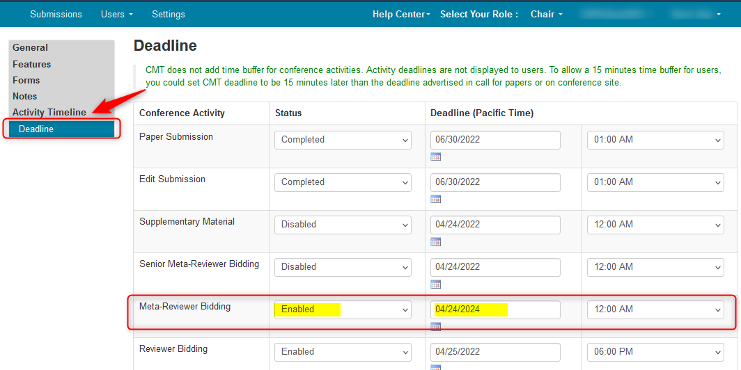
Task: Open calendar picker for Edit Submission deadline
Action: point(436,199)
